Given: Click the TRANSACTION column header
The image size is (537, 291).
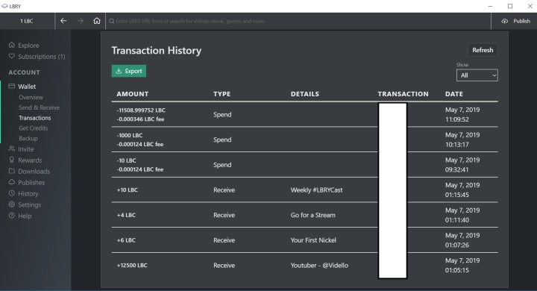Looking at the screenshot, I should pos(403,94).
